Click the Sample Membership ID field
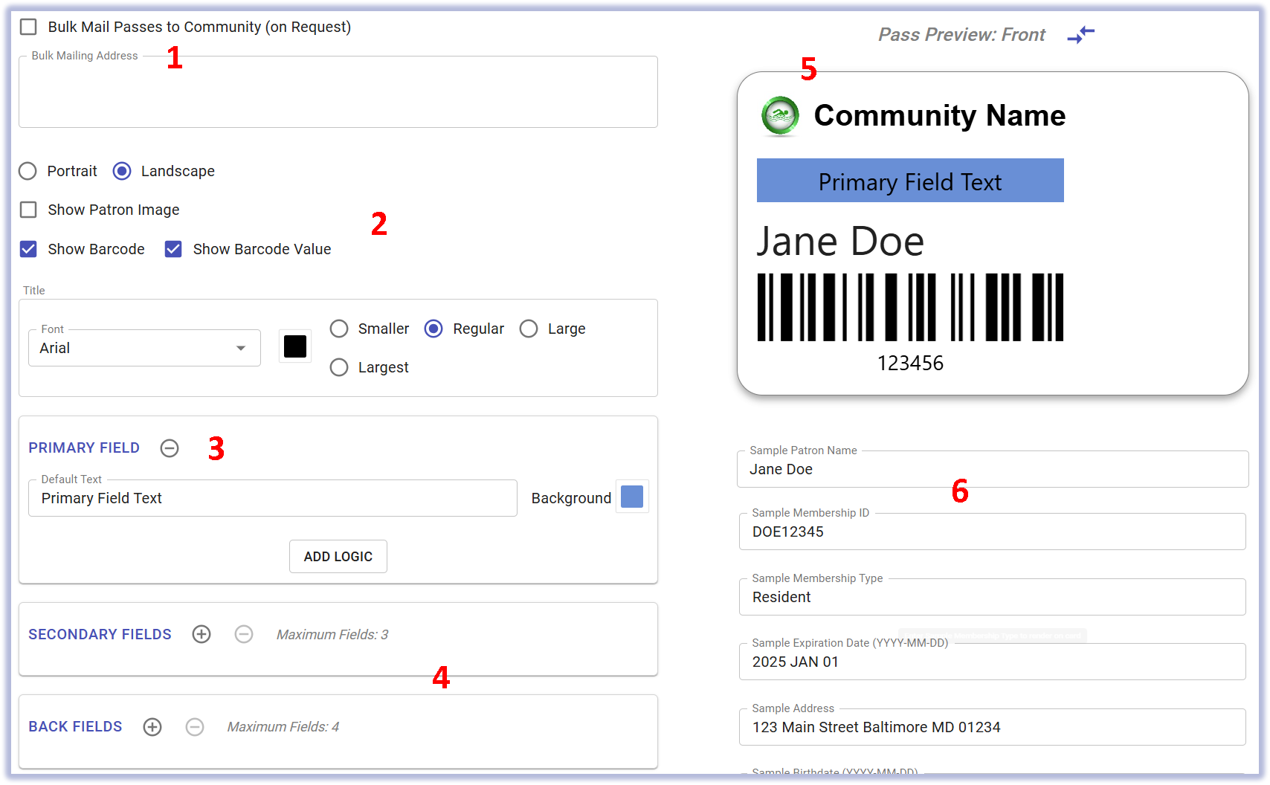 coord(993,532)
